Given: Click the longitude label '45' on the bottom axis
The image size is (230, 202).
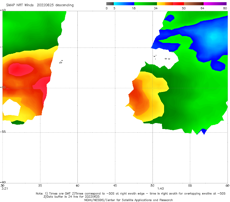Looking at the screenshot, I should 115,186.
